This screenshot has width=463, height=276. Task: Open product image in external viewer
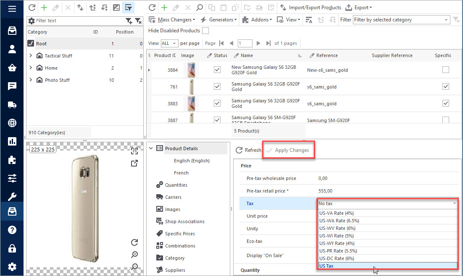(x=134, y=163)
